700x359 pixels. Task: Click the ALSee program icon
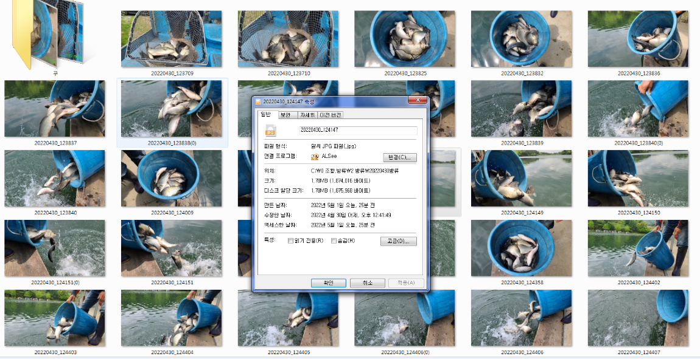click(x=313, y=157)
